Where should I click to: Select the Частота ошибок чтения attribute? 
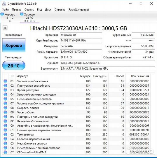(x=32, y=81)
